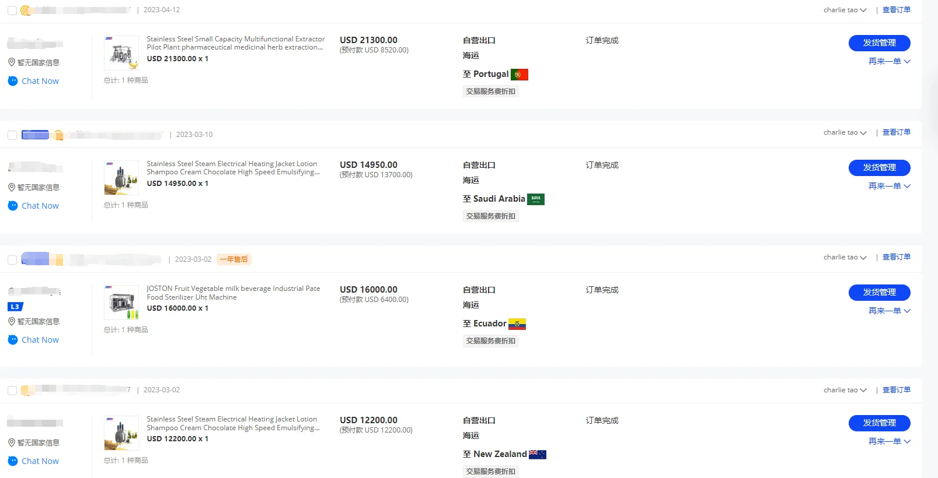This screenshot has width=938, height=478.
Task: Click the USD 21300.00 order total
Action: (368, 40)
